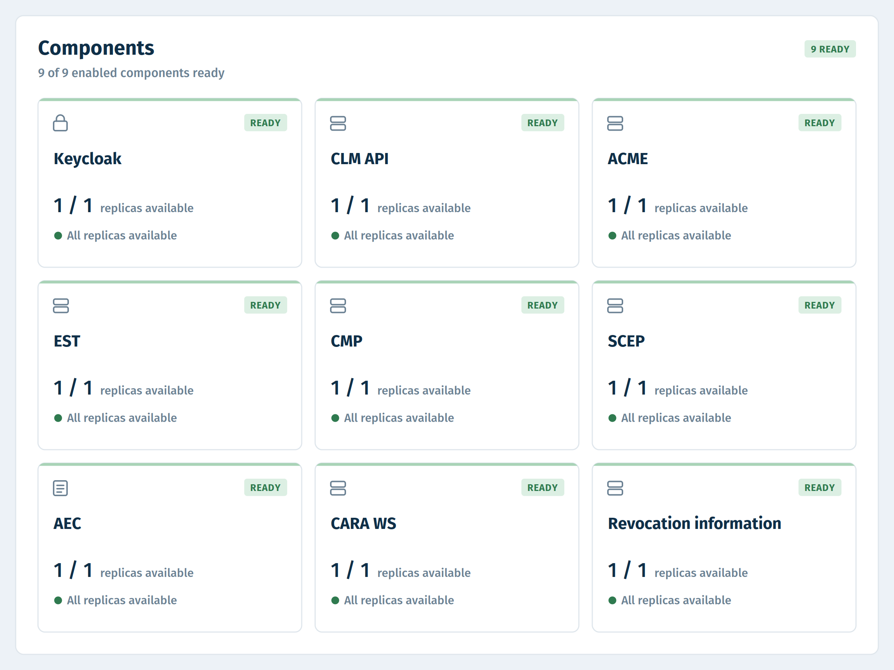Viewport: 894px width, 670px height.
Task: Click the green status dot on Revocation information card
Action: click(612, 600)
